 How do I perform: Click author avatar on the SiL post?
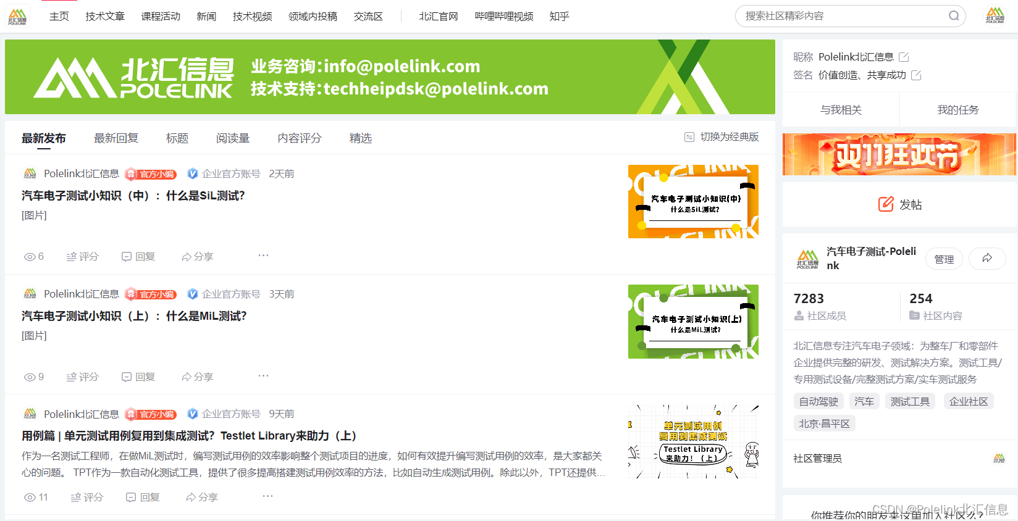pyautogui.click(x=30, y=173)
